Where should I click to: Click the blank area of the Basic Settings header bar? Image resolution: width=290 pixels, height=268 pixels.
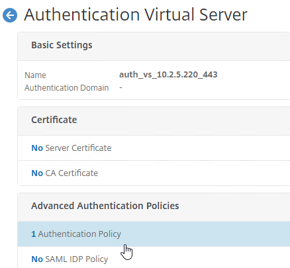pyautogui.click(x=190, y=46)
